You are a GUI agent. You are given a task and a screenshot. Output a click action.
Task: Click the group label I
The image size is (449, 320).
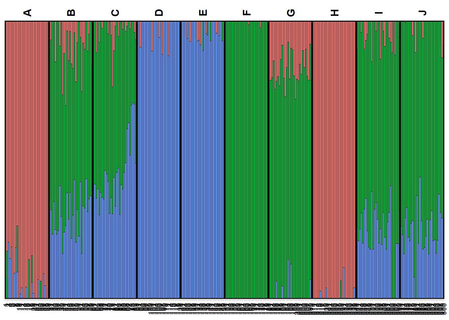(x=378, y=13)
